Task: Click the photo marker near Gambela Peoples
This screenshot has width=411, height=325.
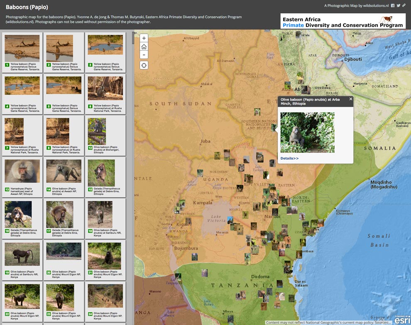Action: 257,112
